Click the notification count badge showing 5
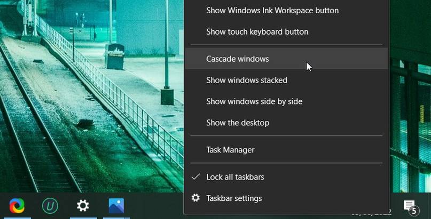 413,211
